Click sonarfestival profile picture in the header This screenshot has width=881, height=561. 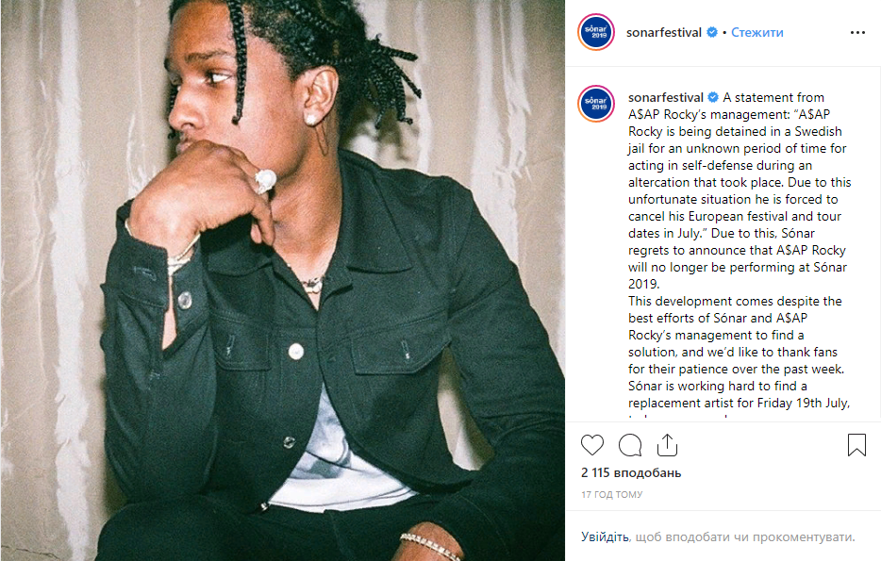pyautogui.click(x=595, y=32)
